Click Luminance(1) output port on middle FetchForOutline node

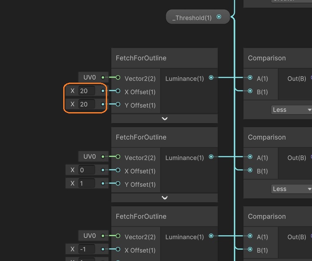(211, 157)
